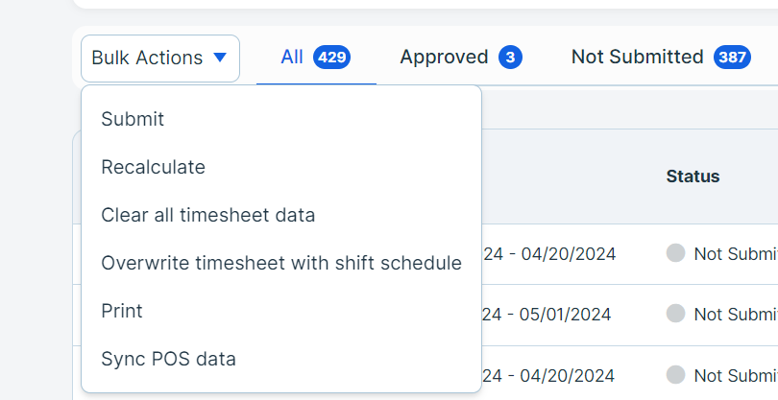Click first row's Not Submitted status text
This screenshot has width=778, height=400.
[735, 253]
